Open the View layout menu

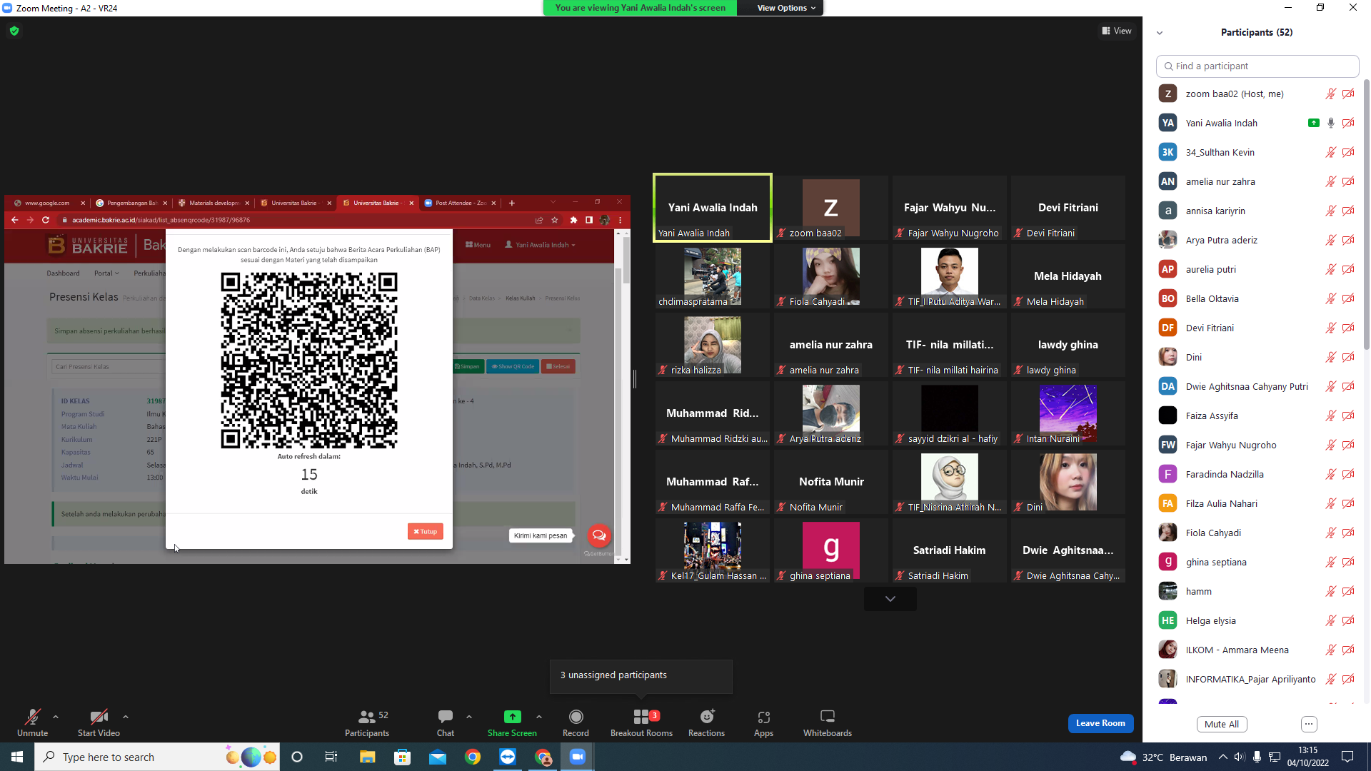[1117, 31]
